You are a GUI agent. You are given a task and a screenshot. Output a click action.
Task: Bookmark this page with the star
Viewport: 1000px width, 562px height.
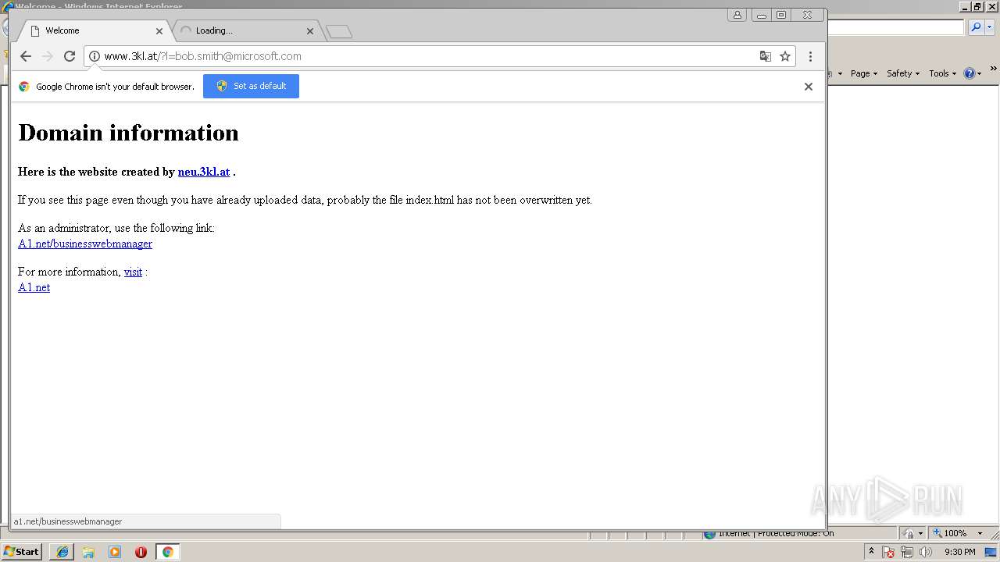785,56
